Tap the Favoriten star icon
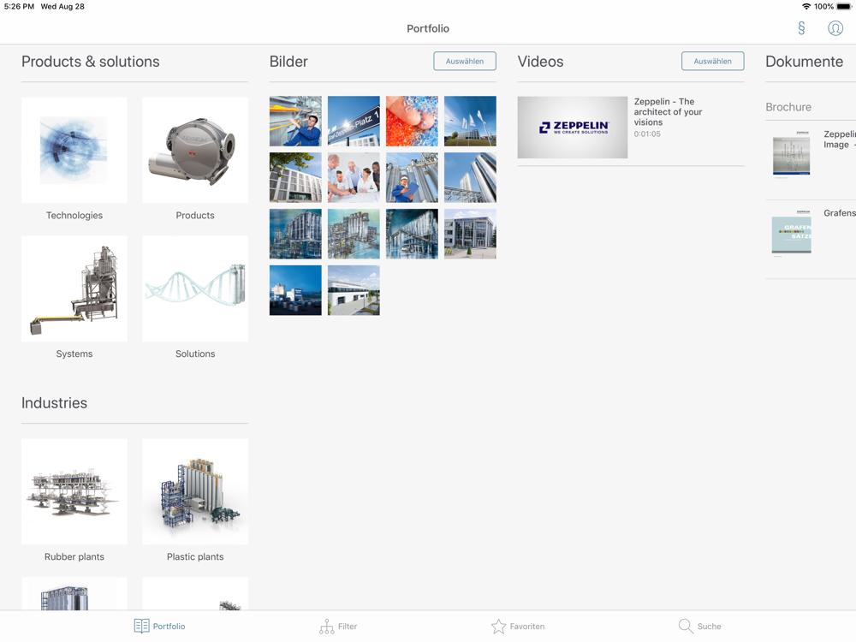856x642 pixels. pos(498,627)
